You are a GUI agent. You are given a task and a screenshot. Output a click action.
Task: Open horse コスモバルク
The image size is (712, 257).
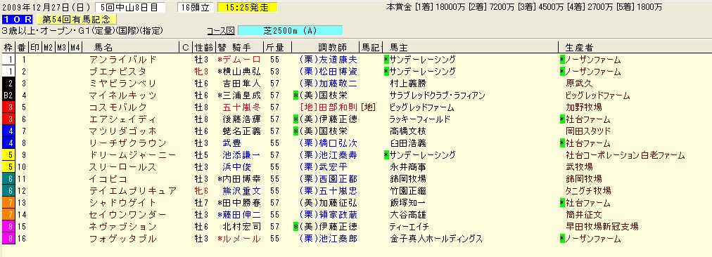tap(117, 107)
